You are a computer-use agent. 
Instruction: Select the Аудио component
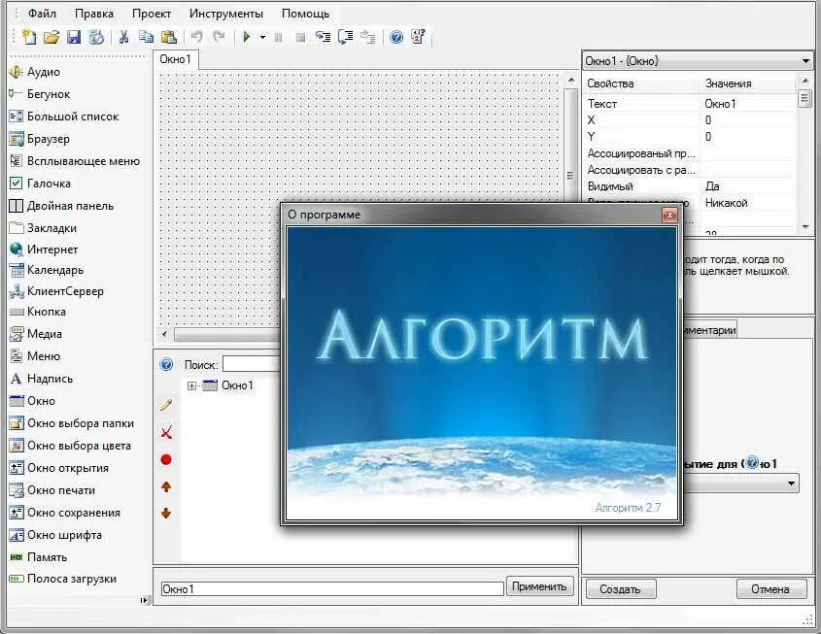(x=35, y=72)
